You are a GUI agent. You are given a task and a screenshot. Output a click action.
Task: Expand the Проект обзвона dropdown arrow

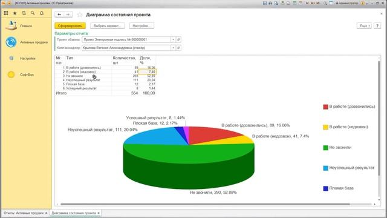[x=174, y=39]
